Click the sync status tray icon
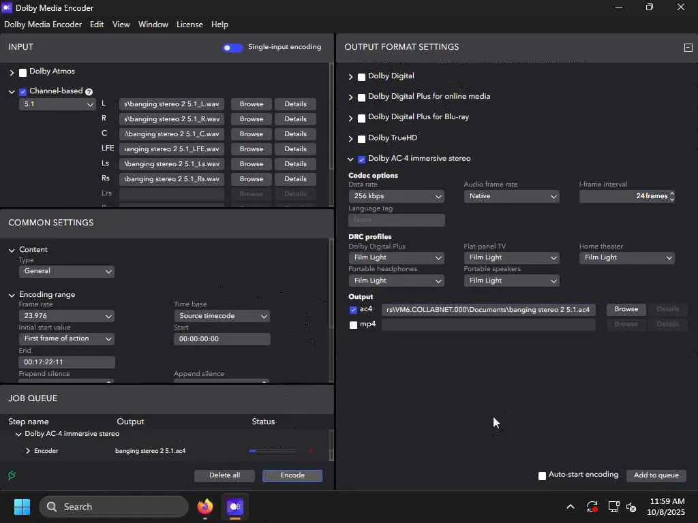This screenshot has width=698, height=523. (592, 507)
